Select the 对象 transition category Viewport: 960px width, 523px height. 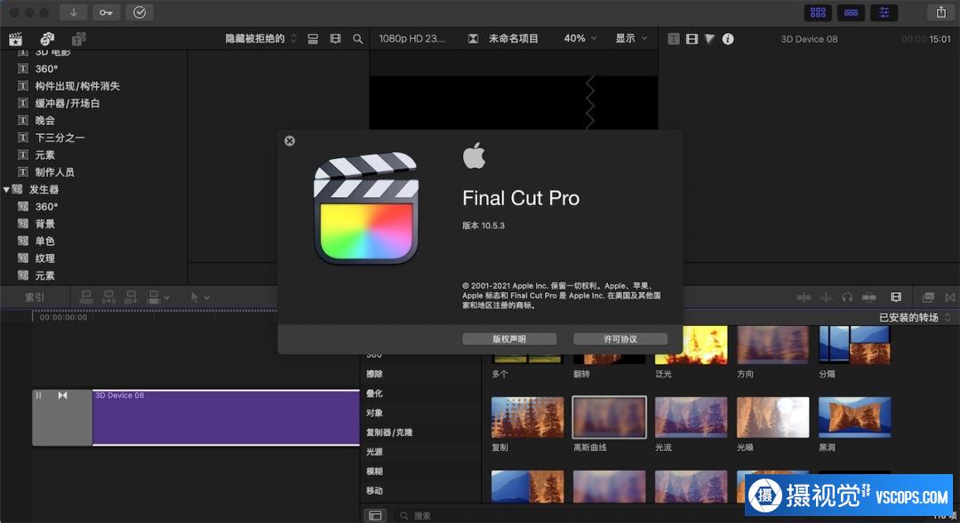374,413
